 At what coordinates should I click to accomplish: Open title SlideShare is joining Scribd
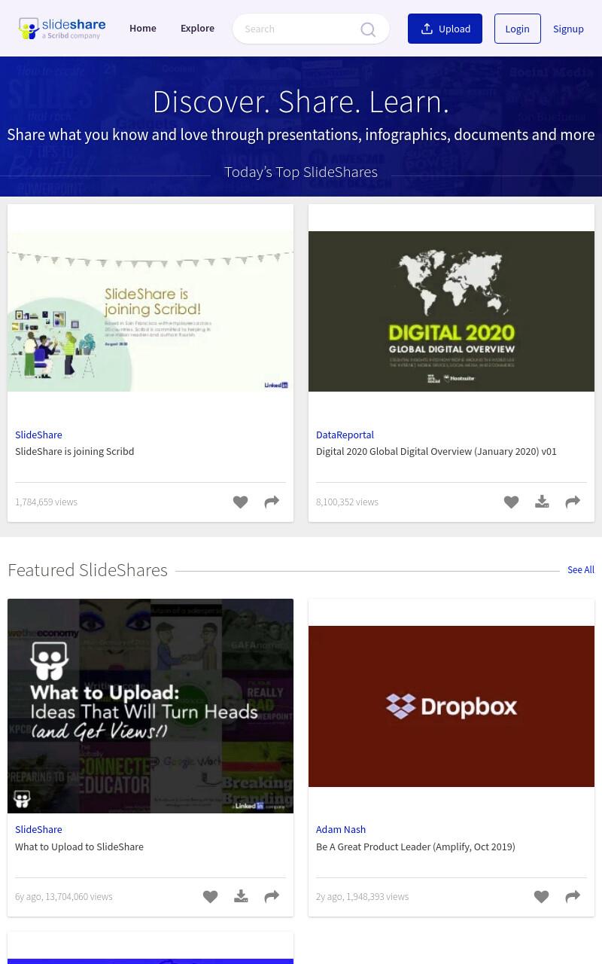pos(74,451)
